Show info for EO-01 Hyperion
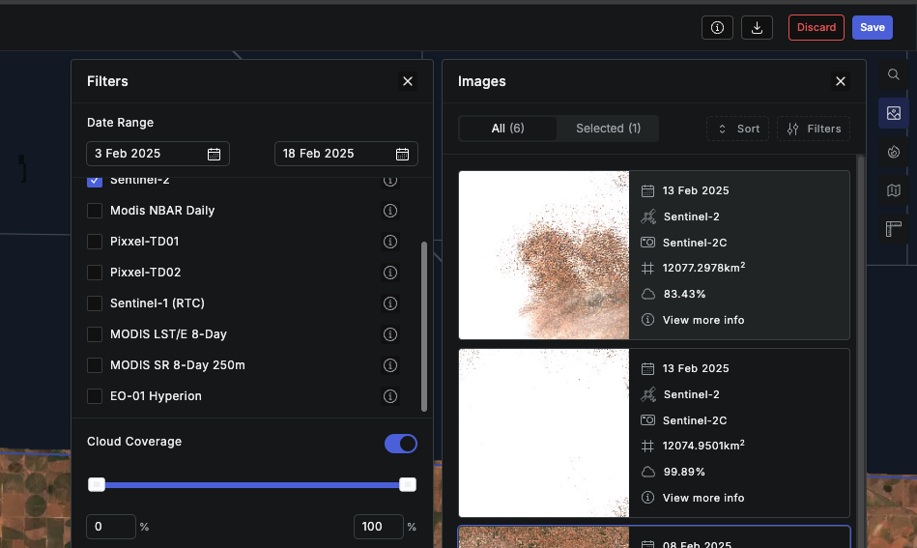 click(390, 396)
